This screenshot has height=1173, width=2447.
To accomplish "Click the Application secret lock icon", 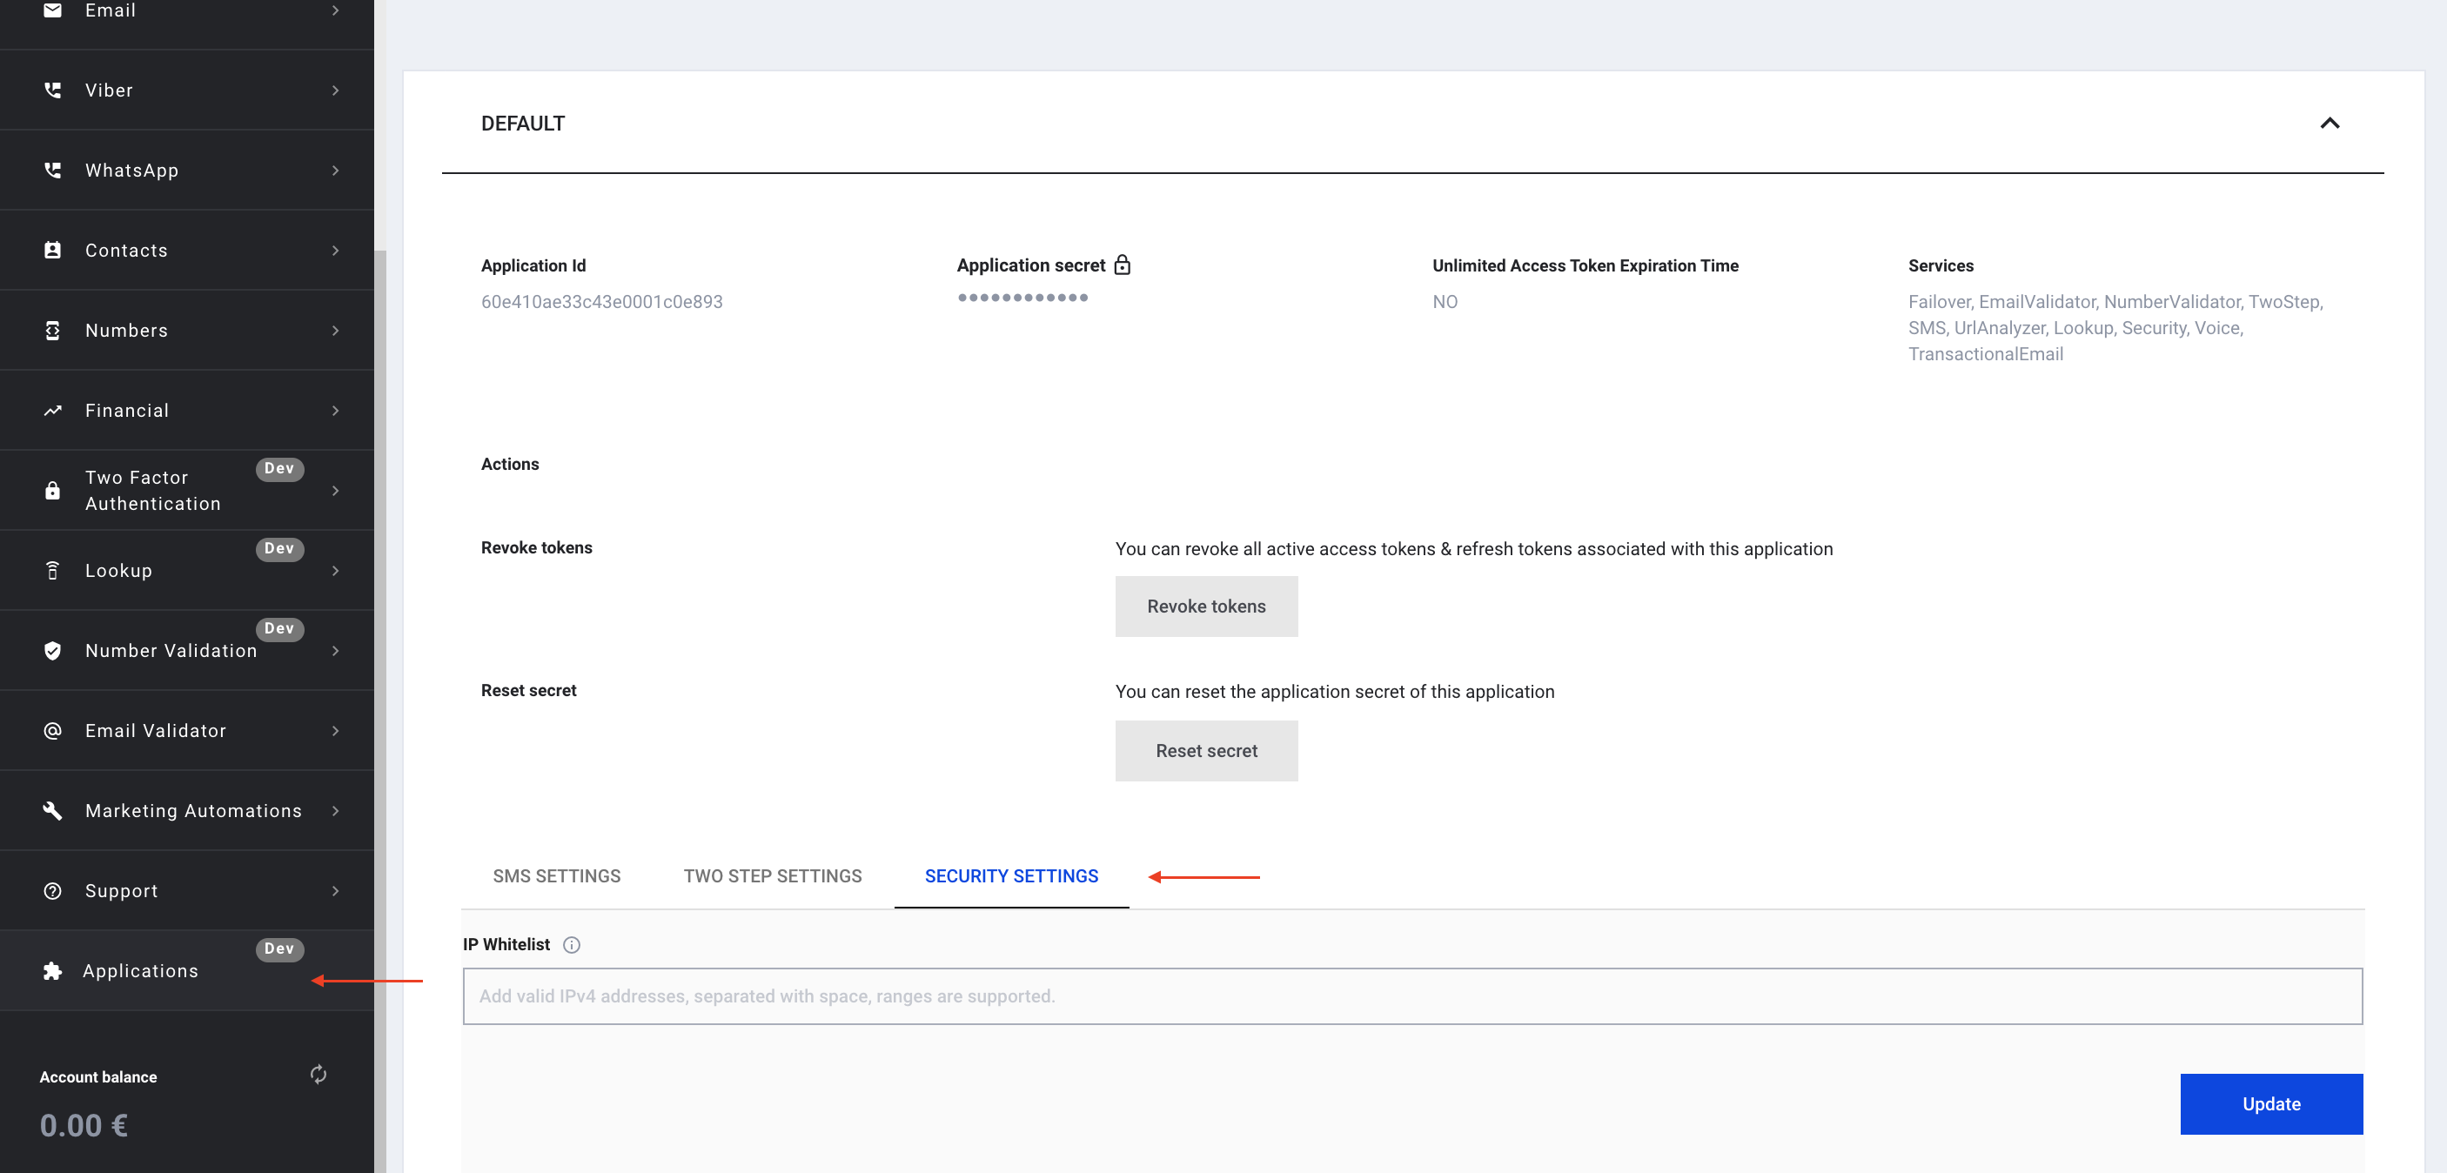I will (x=1122, y=265).
